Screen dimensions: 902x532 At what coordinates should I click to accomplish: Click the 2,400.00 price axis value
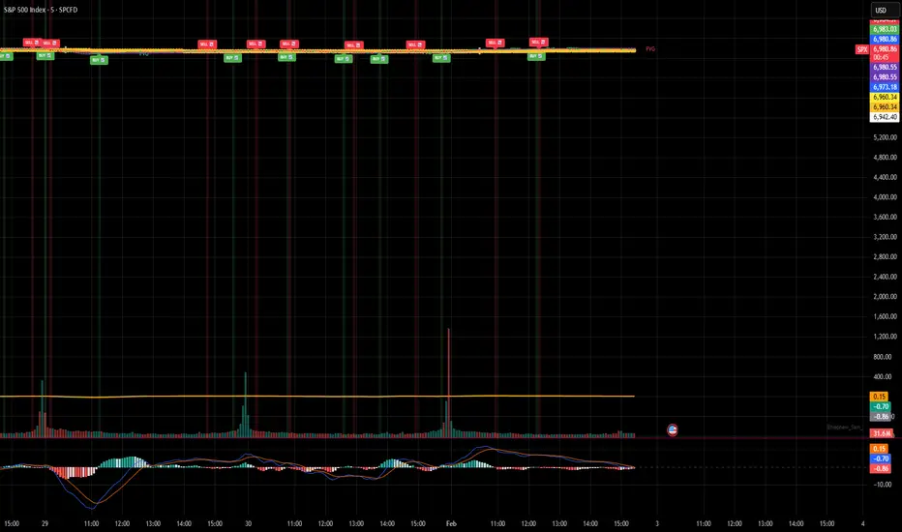coord(885,277)
